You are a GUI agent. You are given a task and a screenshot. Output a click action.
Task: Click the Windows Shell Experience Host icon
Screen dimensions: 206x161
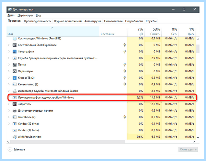14,45
